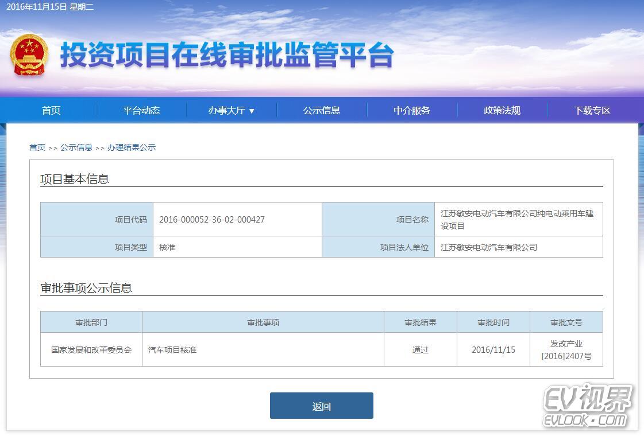Click the platform title banner 投资项目在线审批监管平台
644x436 pixels.
click(x=227, y=56)
